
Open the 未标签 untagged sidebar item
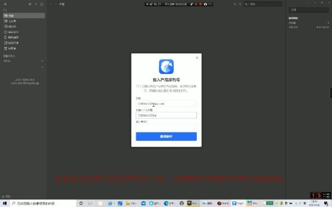[x=24, y=26]
